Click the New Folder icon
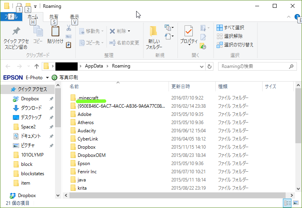Viewport: 302px width, 208px height. pos(153,31)
